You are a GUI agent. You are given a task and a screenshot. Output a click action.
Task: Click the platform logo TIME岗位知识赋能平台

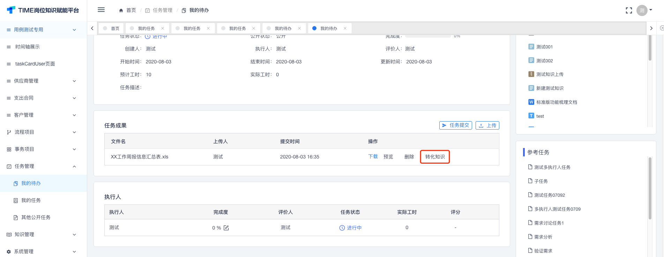pyautogui.click(x=43, y=10)
